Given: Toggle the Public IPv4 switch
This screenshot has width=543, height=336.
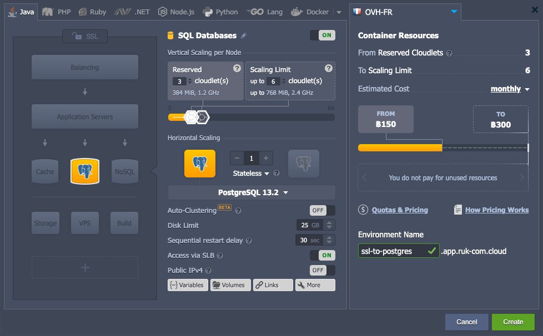Looking at the screenshot, I should click(x=323, y=270).
